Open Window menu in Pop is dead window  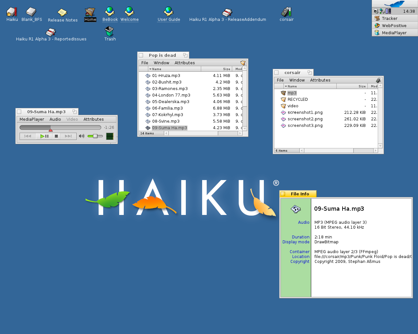click(161, 63)
